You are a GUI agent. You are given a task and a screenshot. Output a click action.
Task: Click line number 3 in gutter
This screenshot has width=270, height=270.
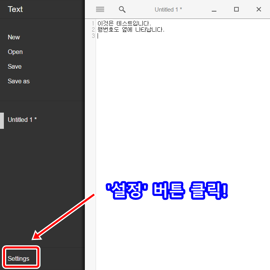pyautogui.click(x=93, y=36)
